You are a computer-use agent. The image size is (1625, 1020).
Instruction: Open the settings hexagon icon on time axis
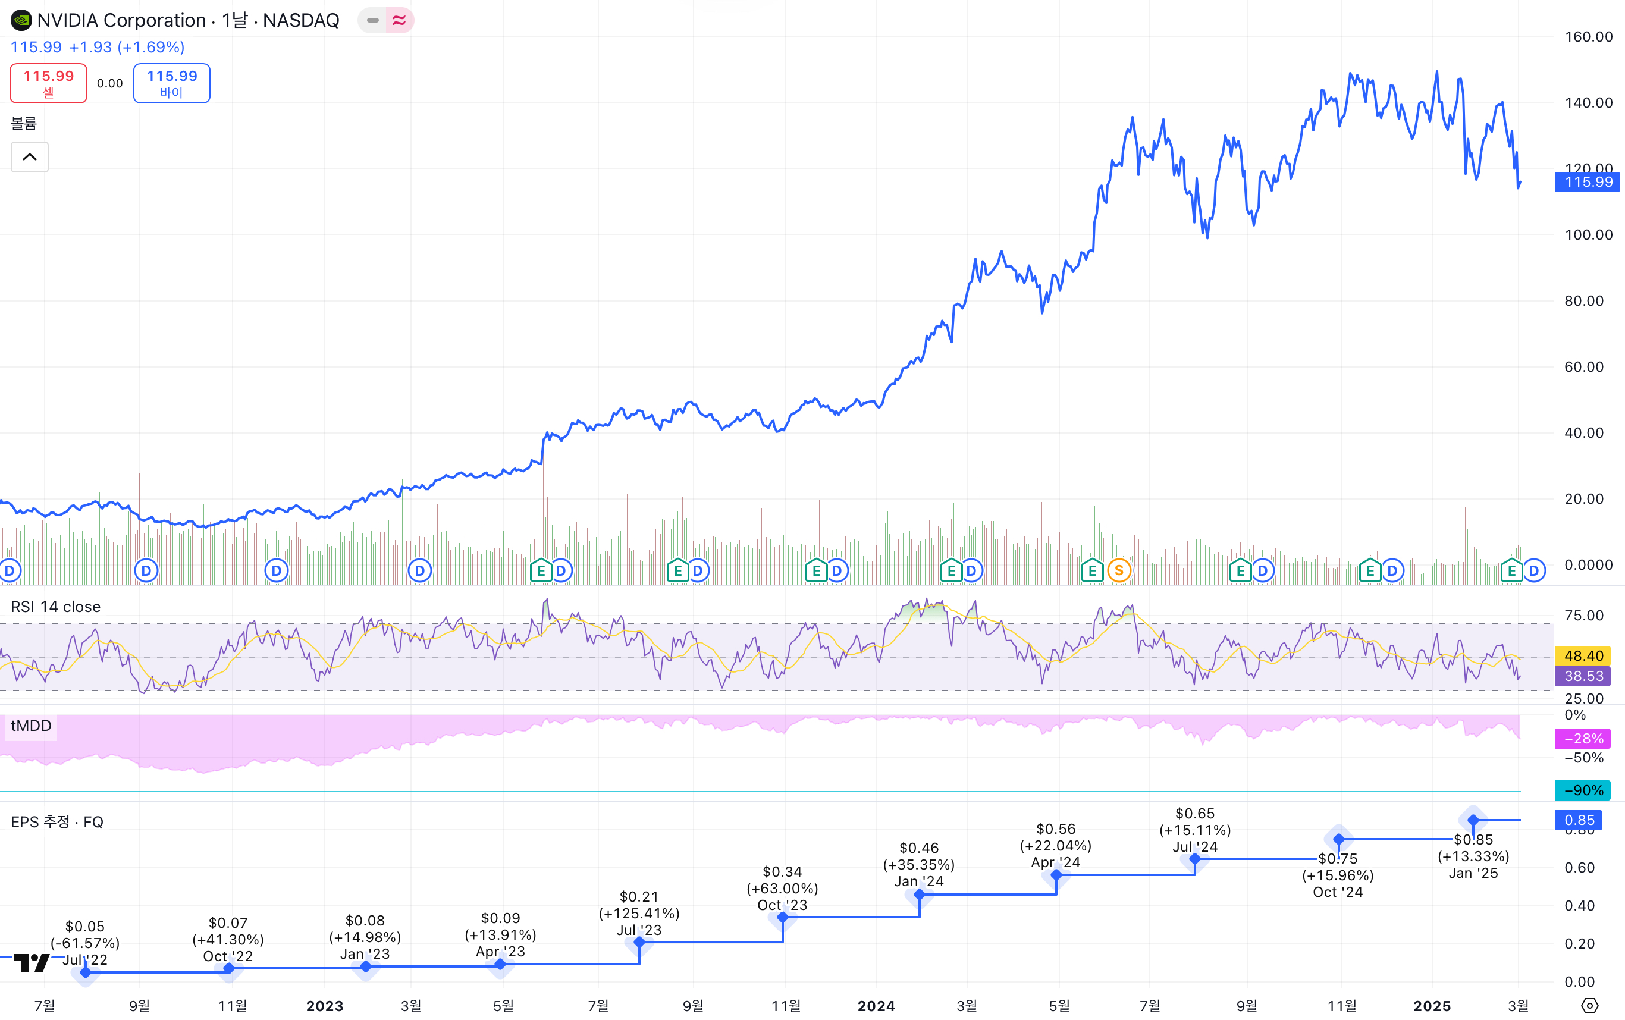pyautogui.click(x=1589, y=1005)
